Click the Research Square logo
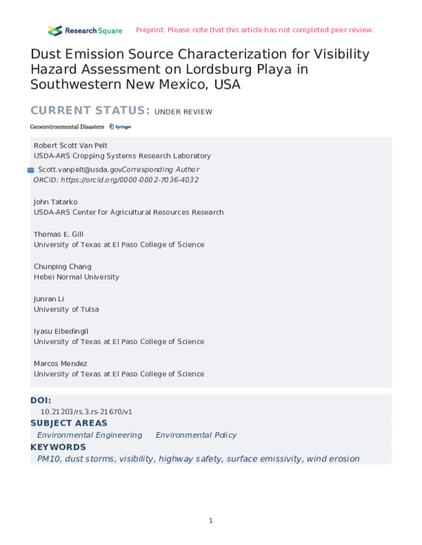 (85, 30)
